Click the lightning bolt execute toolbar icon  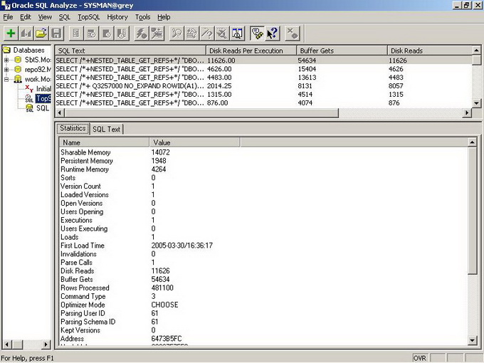(142, 33)
